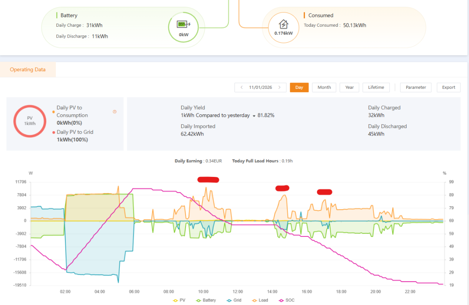
Task: Click the yesterday comparison down arrow
Action: coord(254,116)
